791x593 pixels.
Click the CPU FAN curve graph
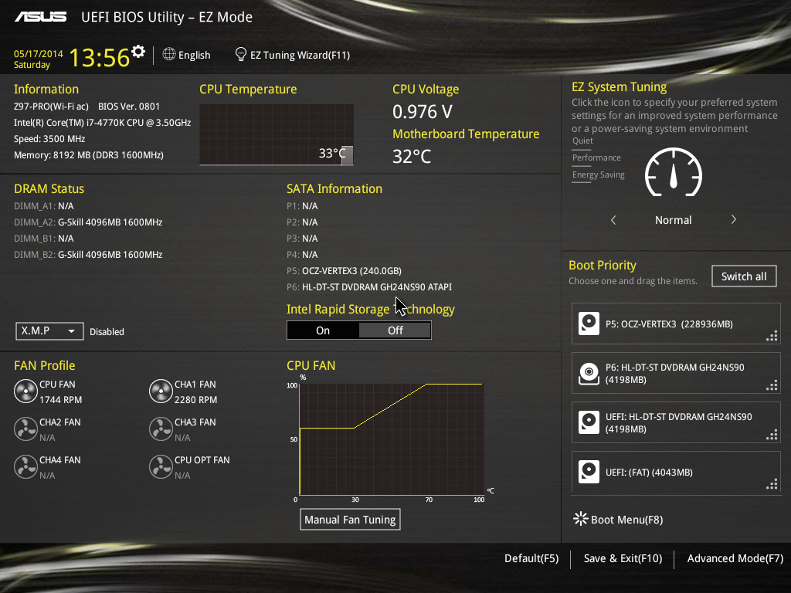point(392,439)
